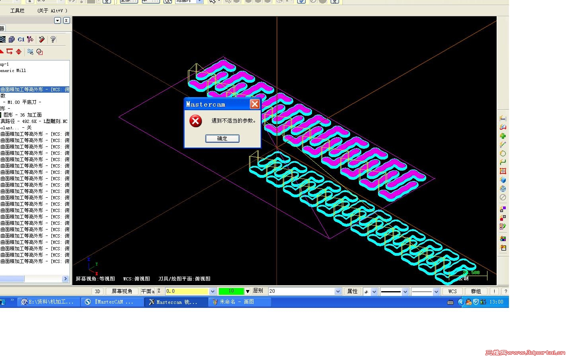Click the green fillet arrow icon
573x358 pixels.
[503, 162]
